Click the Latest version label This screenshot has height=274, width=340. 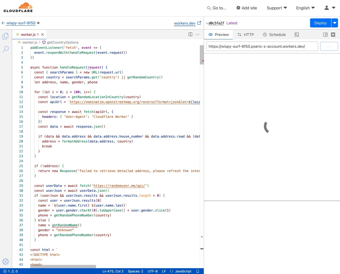click(232, 23)
